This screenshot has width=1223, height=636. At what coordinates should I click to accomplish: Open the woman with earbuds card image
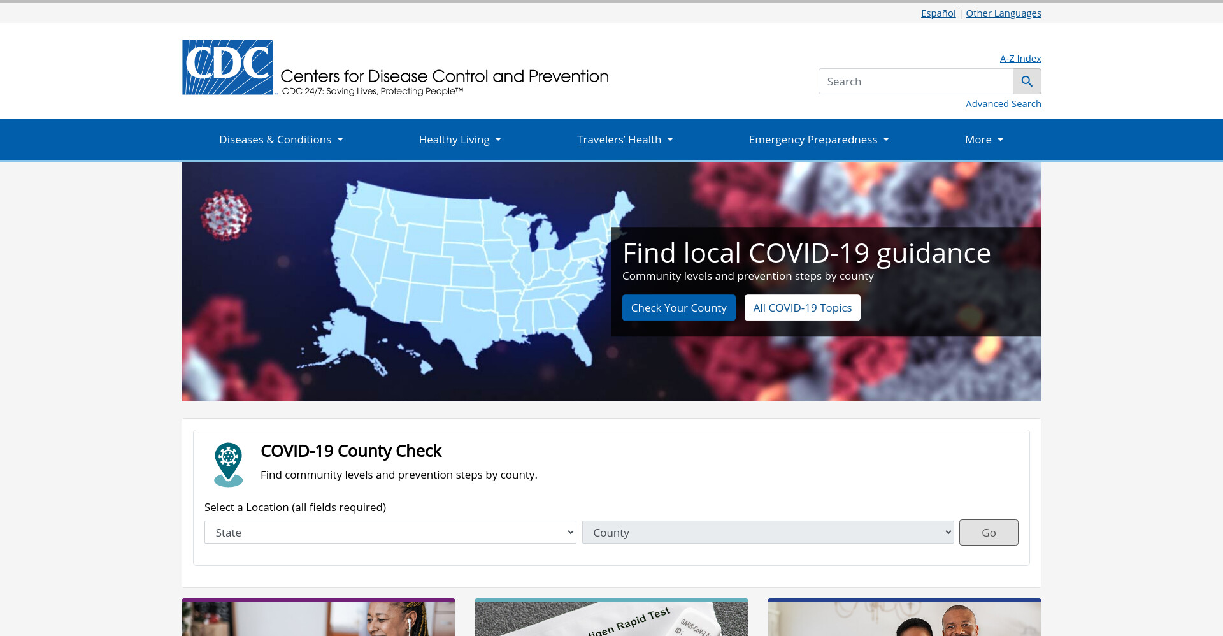(318, 618)
